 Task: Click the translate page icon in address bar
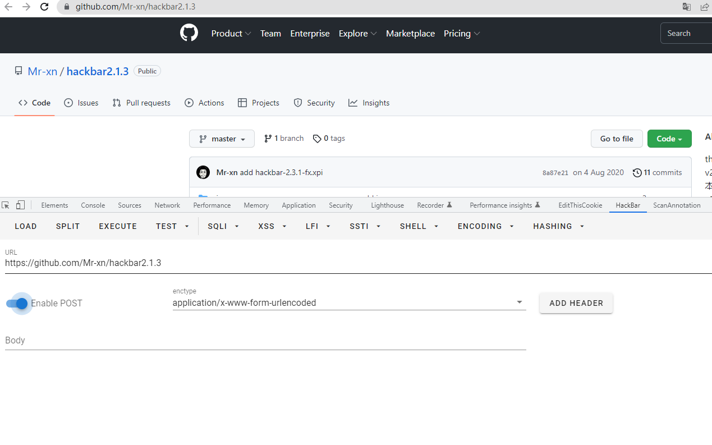[x=687, y=7]
